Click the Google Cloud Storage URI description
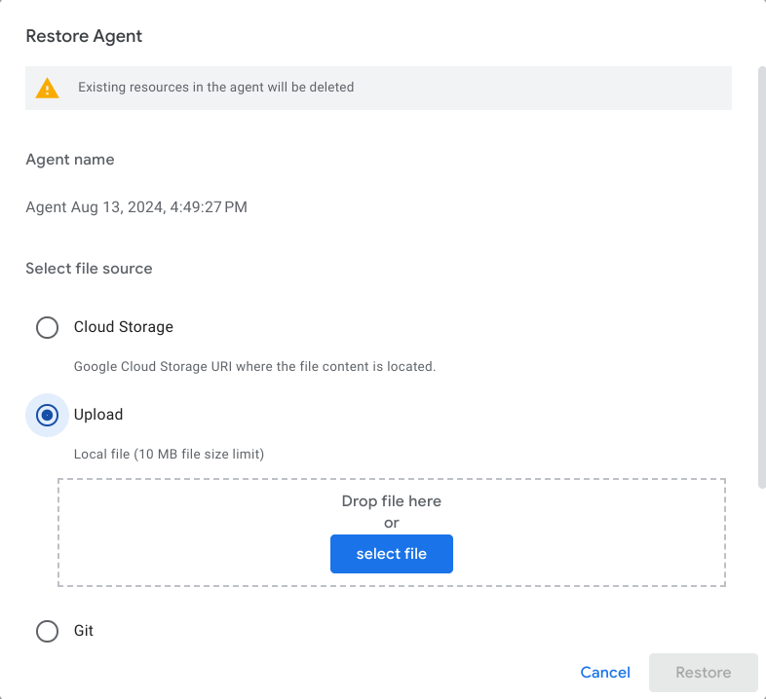The image size is (766, 699). pyautogui.click(x=254, y=367)
